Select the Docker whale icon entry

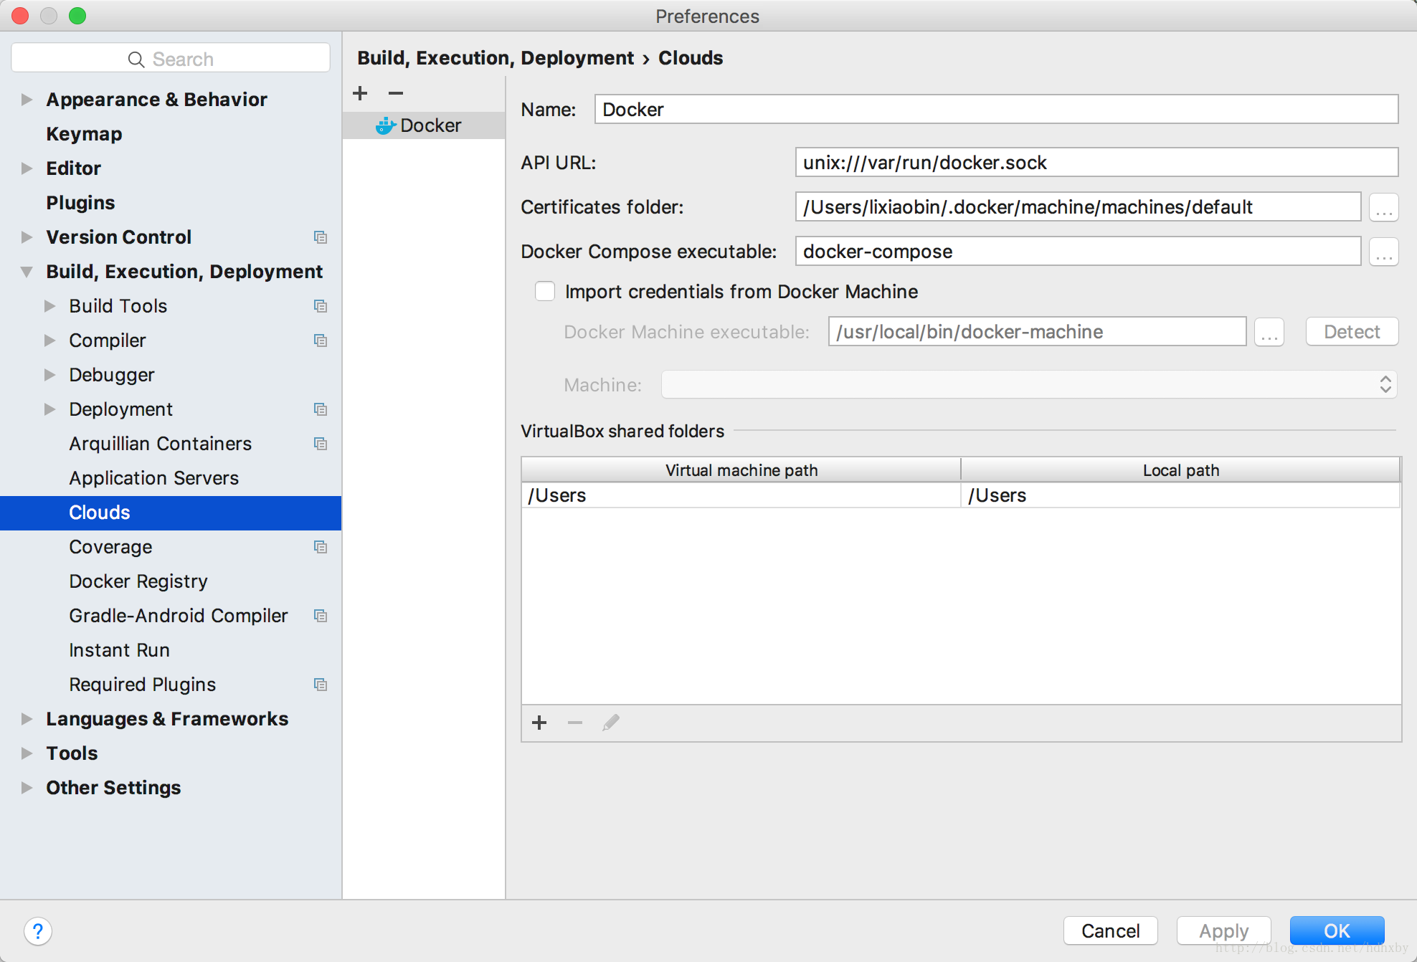424,125
